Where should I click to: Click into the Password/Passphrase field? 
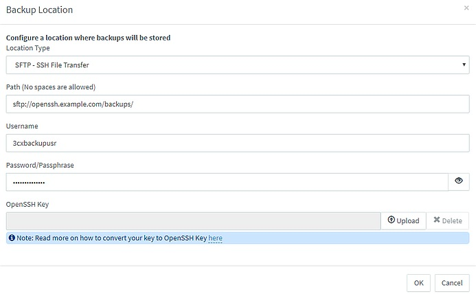[x=227, y=182]
